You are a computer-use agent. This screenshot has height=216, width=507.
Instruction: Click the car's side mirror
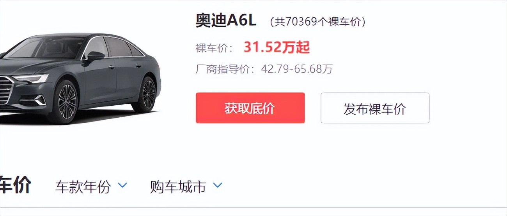pyautogui.click(x=95, y=57)
